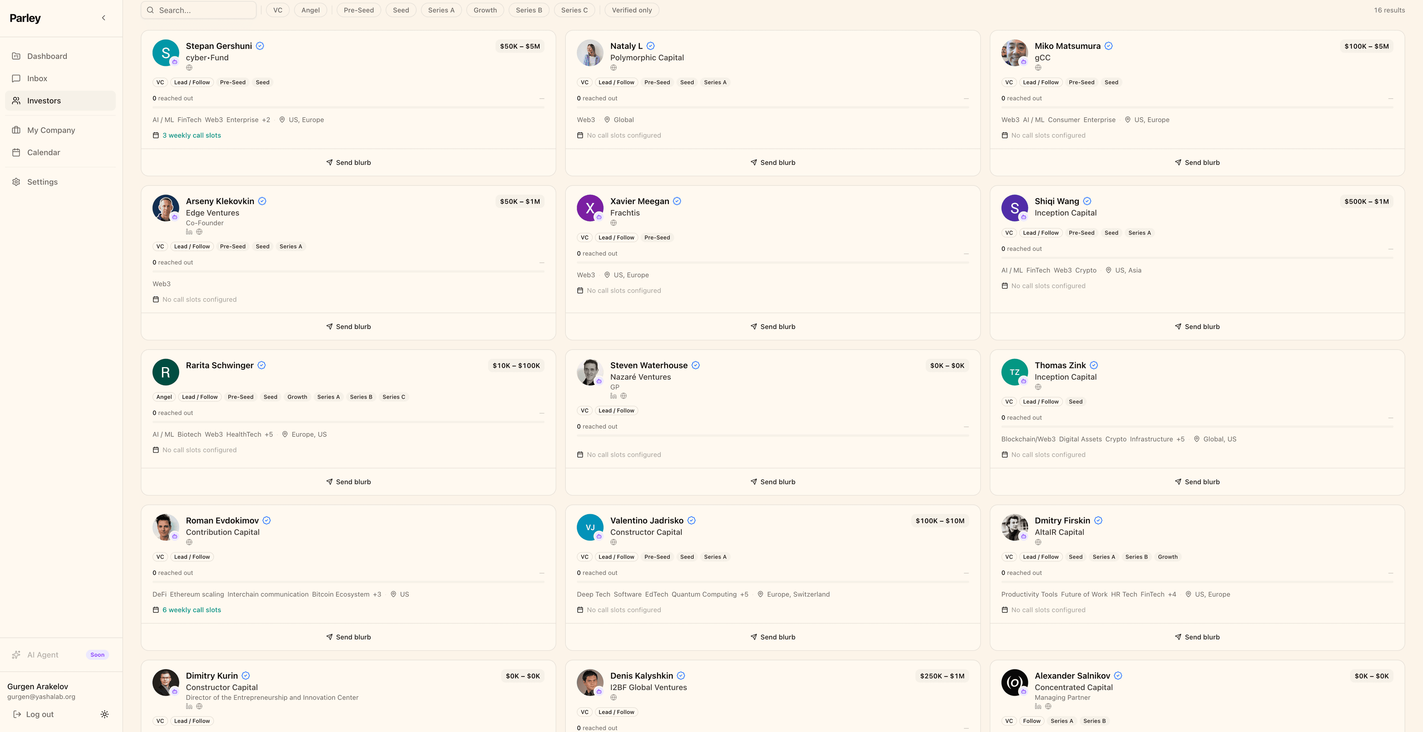Toggle the light/dark theme sun icon
The width and height of the screenshot is (1423, 732).
coord(105,714)
